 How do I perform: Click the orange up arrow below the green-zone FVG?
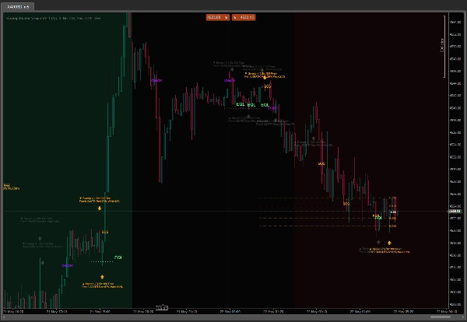[x=102, y=277]
